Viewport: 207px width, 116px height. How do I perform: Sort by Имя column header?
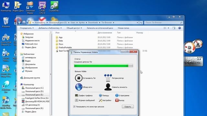pos(57,33)
